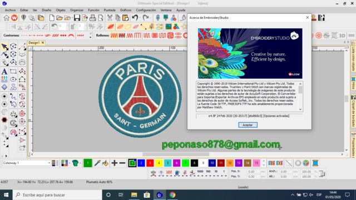Click the red Wilcom W icon

click(x=14, y=18)
